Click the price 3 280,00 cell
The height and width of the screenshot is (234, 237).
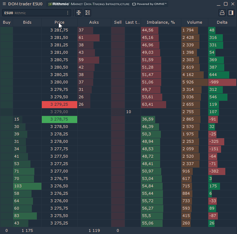tap(60, 82)
